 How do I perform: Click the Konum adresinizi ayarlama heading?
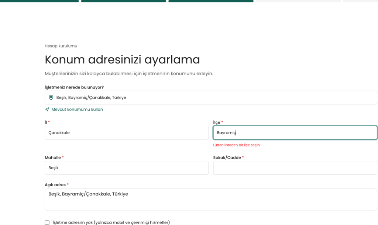[122, 59]
